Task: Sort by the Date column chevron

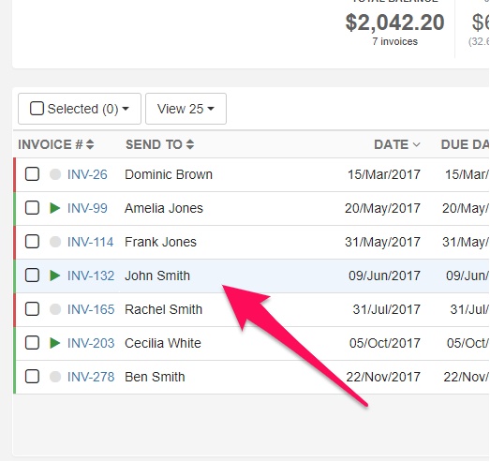Action: click(x=416, y=144)
